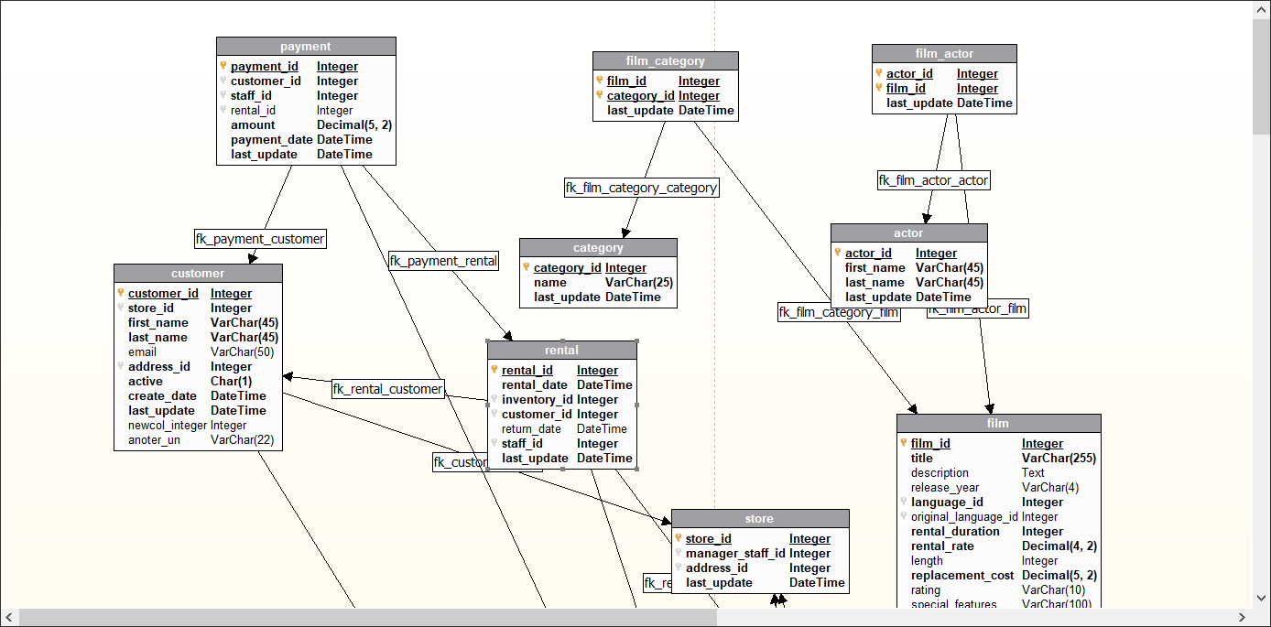Click the fk_film_actor_actor relationship label
This screenshot has height=627, width=1271.
[x=933, y=180]
